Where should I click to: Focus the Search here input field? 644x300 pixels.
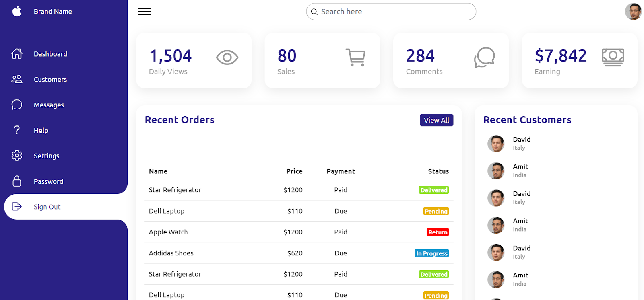(x=391, y=12)
